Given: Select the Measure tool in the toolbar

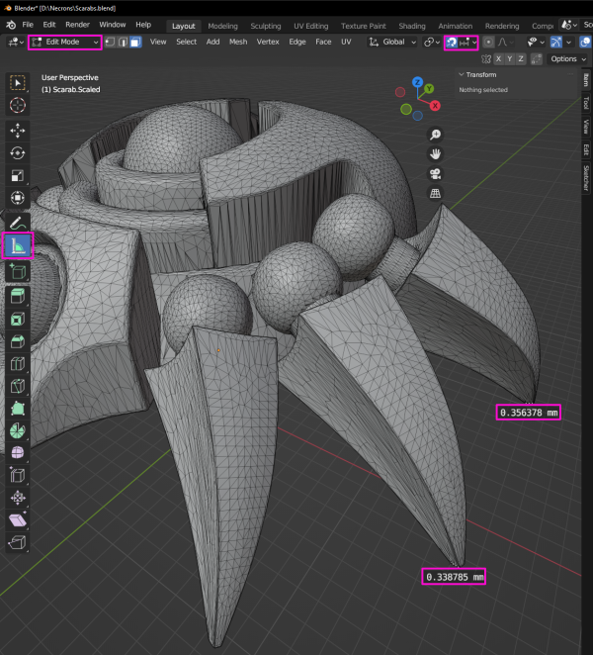Looking at the screenshot, I should pyautogui.click(x=18, y=246).
